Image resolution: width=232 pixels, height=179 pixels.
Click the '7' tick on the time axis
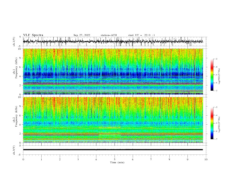coord(151,159)
